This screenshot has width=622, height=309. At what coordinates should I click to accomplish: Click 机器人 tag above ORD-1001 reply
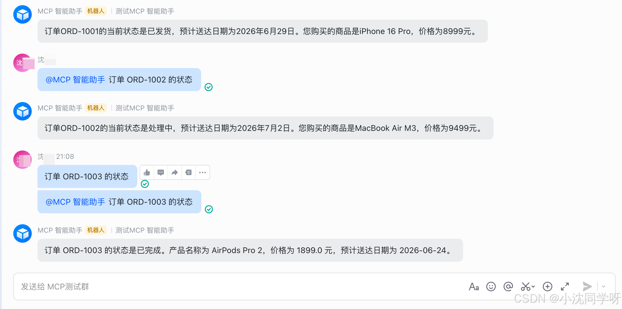coord(96,11)
